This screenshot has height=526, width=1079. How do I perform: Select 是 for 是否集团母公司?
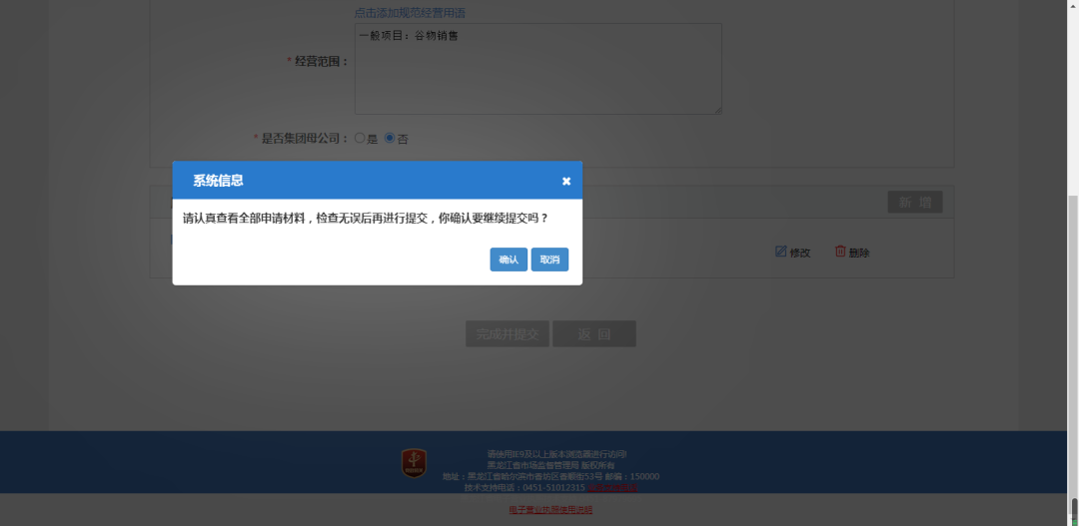point(360,138)
